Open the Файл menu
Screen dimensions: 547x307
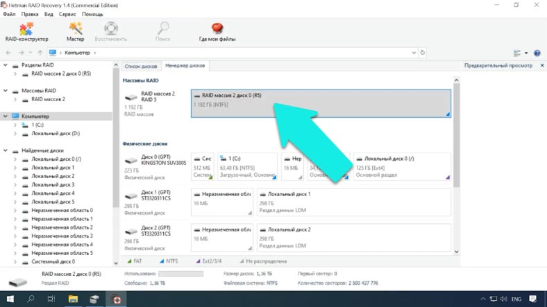pos(9,15)
